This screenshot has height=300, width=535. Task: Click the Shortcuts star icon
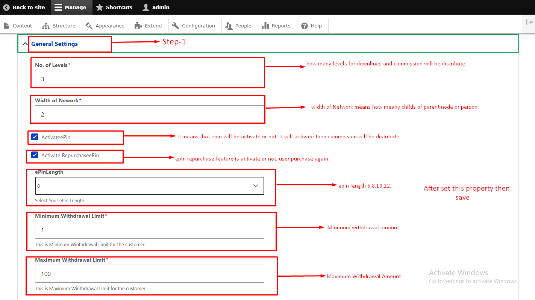click(100, 7)
